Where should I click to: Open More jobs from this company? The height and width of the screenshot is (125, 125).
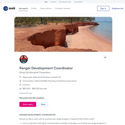[32, 98]
